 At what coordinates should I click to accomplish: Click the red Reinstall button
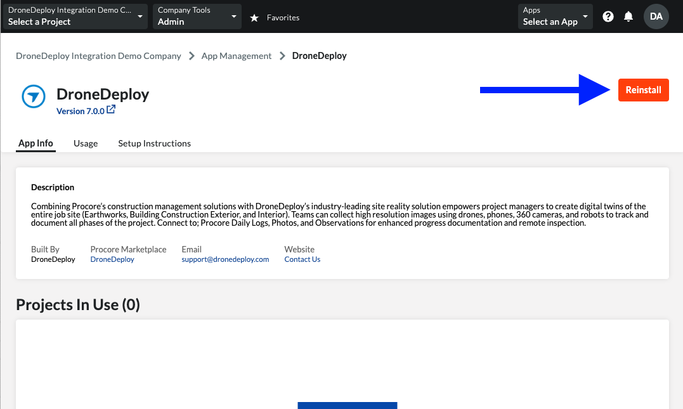(643, 90)
